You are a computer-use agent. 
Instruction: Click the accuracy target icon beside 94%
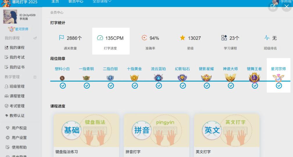145,38
